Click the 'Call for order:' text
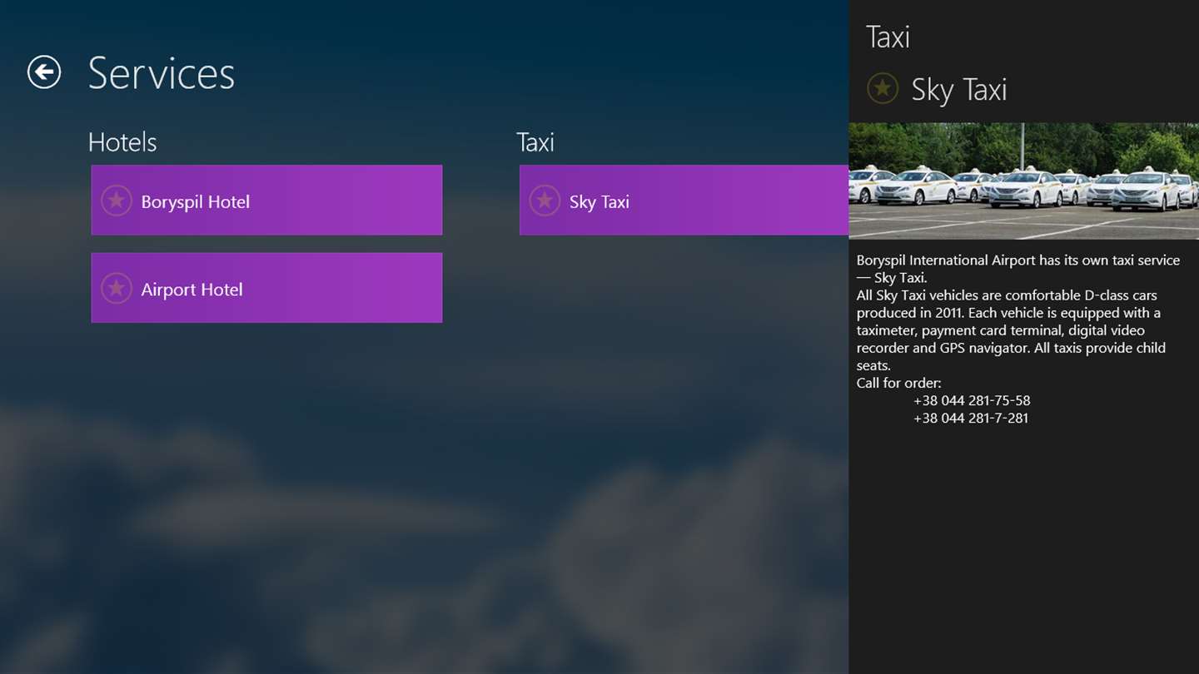The height and width of the screenshot is (674, 1199). tap(899, 383)
